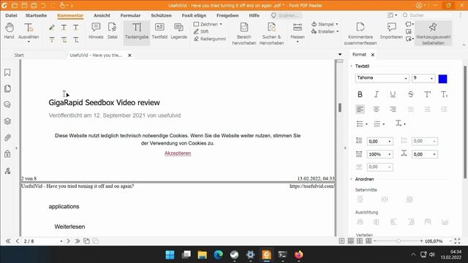Choose the Radiergummi eraser tool
The image size is (468, 263).
pyautogui.click(x=210, y=39)
